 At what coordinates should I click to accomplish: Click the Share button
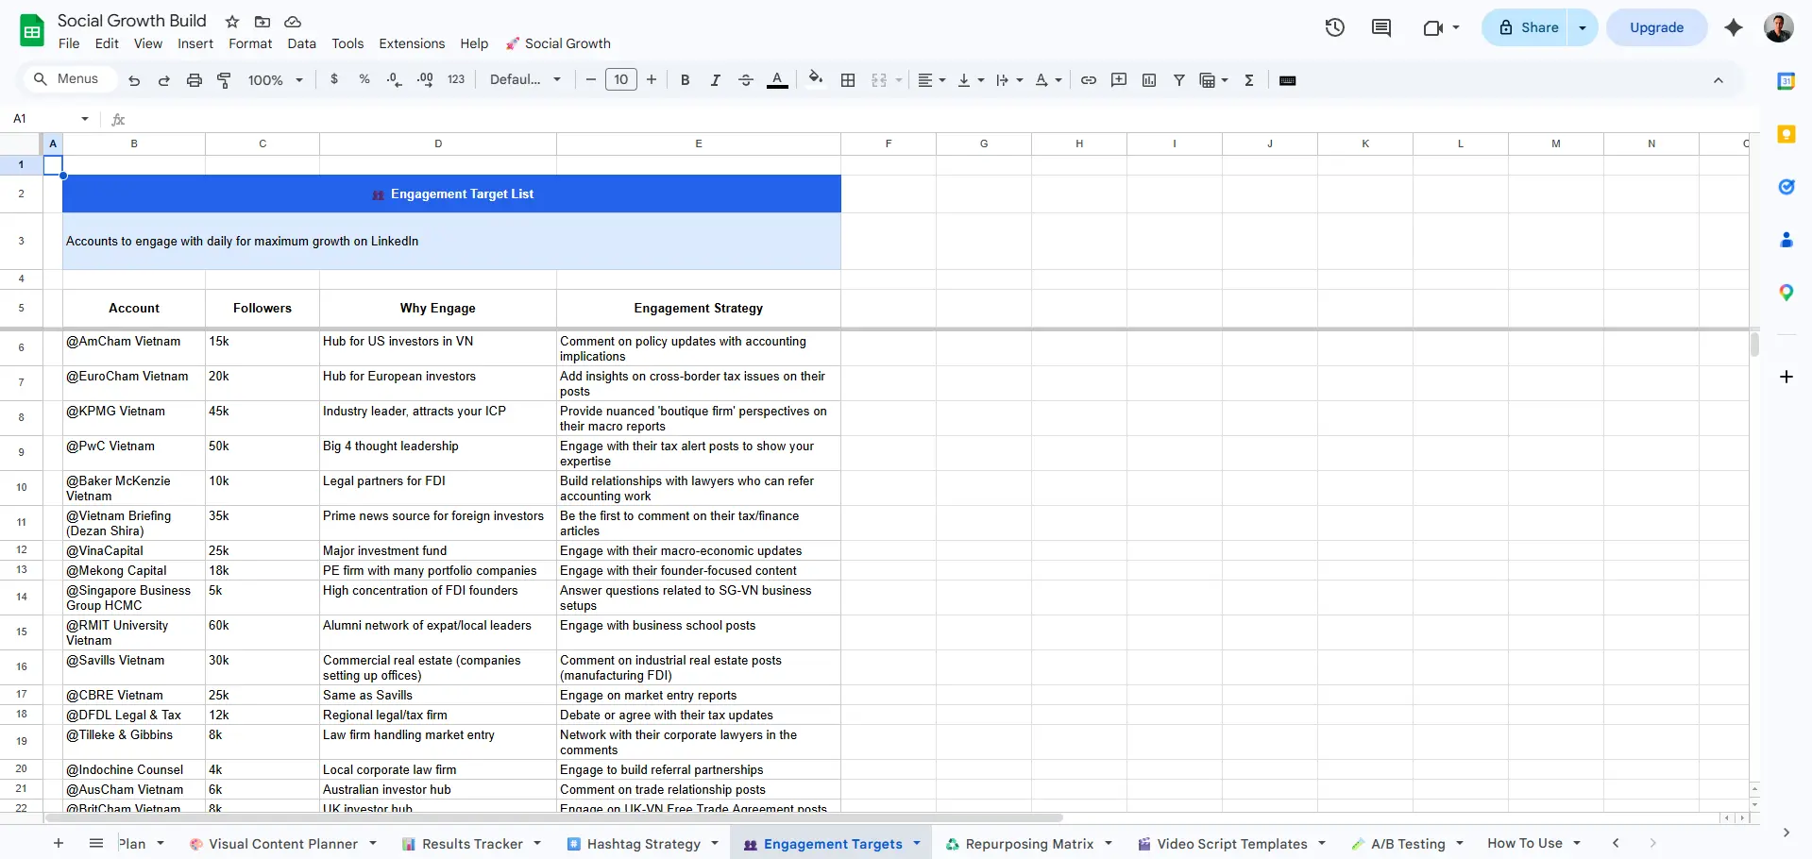(1529, 27)
